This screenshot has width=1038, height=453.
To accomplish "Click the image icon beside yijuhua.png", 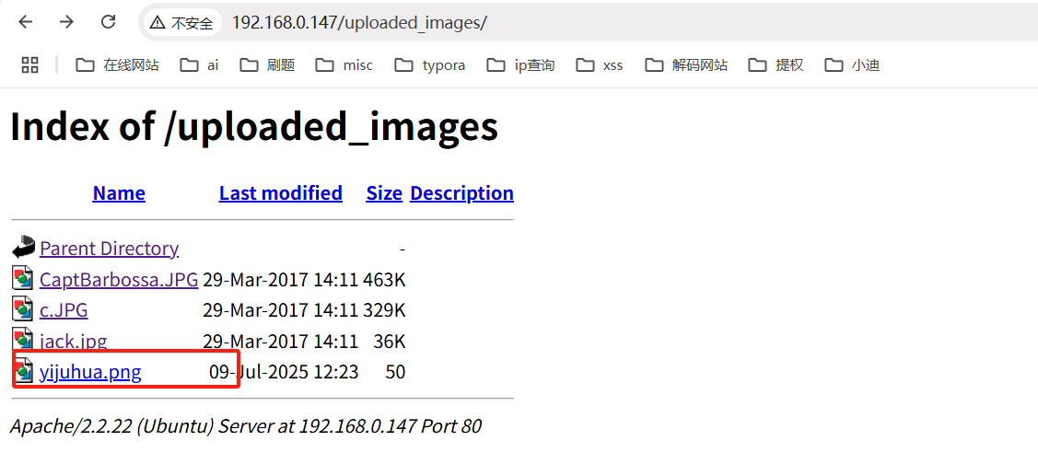I will pos(23,372).
